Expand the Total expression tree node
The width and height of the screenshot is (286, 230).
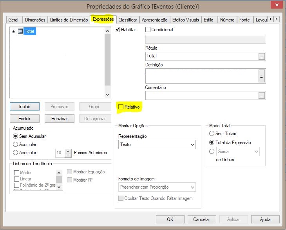(14, 31)
